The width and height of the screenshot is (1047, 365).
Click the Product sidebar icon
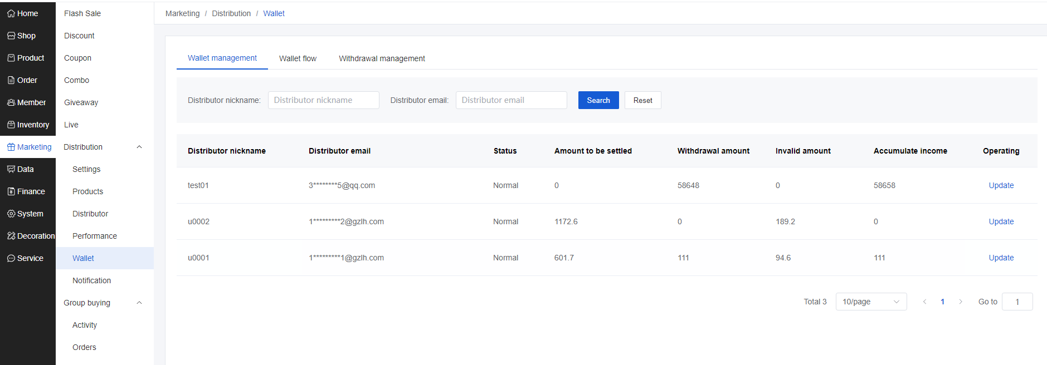(x=11, y=58)
